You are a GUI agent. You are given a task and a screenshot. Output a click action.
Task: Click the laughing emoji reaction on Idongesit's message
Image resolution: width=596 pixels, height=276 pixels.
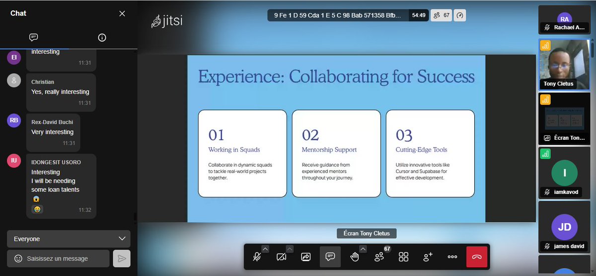(37, 210)
